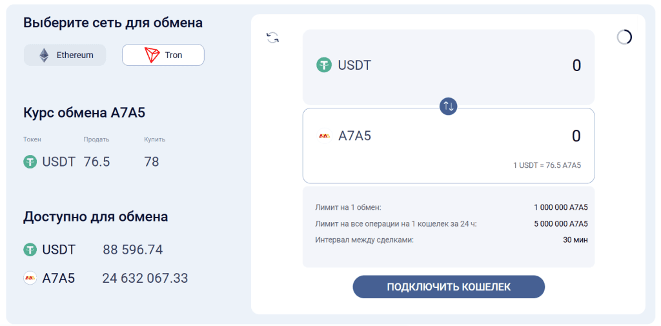Screen dimensions: 661x326
Task: Click the A7A5 icon in the bottom exchange field
Action: 324,136
